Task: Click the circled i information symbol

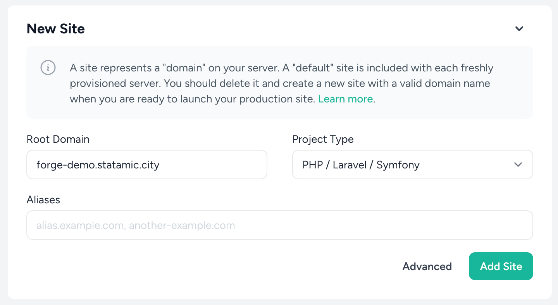Action: [x=48, y=68]
